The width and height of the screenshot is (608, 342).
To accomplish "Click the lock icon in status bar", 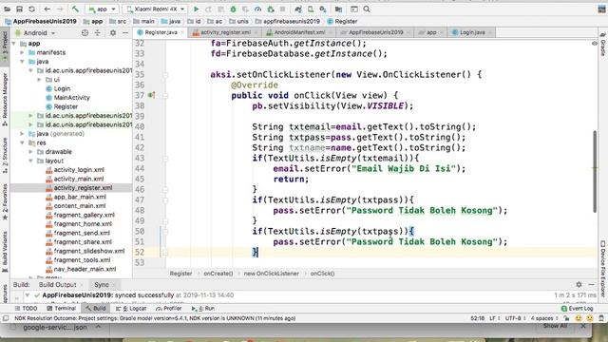I will coord(567,318).
